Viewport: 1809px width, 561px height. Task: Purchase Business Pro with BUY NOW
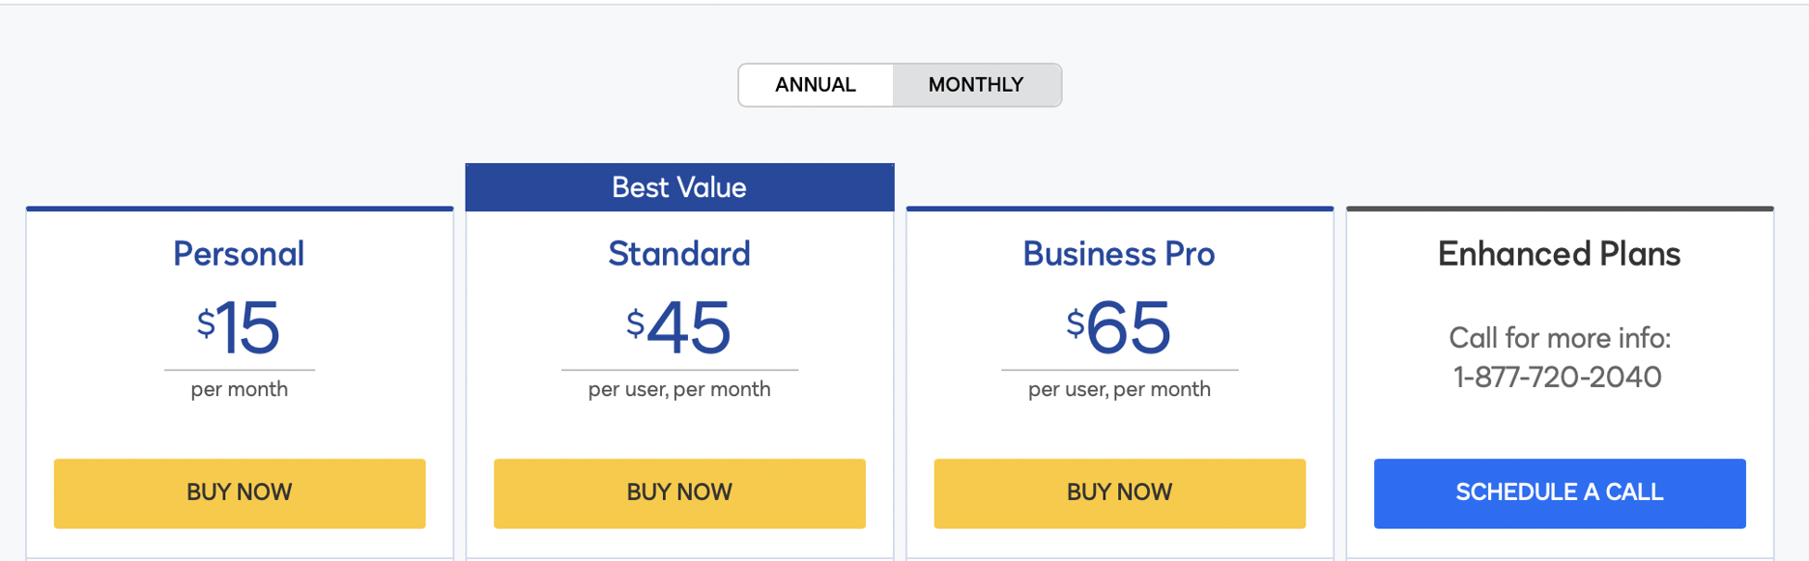pos(1119,492)
